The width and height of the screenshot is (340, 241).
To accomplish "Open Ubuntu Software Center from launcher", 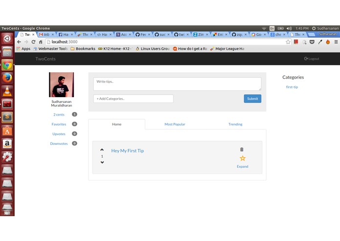I will pos(7,131).
